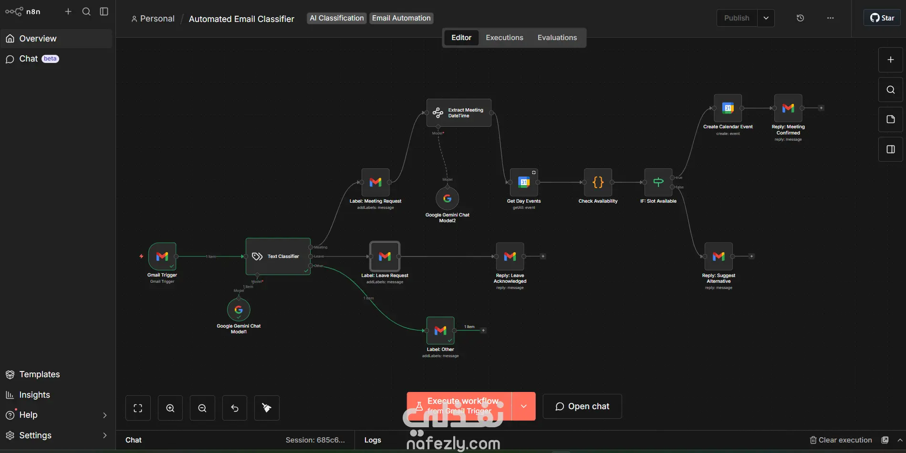
Task: Switch to the Editor tab
Action: [461, 38]
